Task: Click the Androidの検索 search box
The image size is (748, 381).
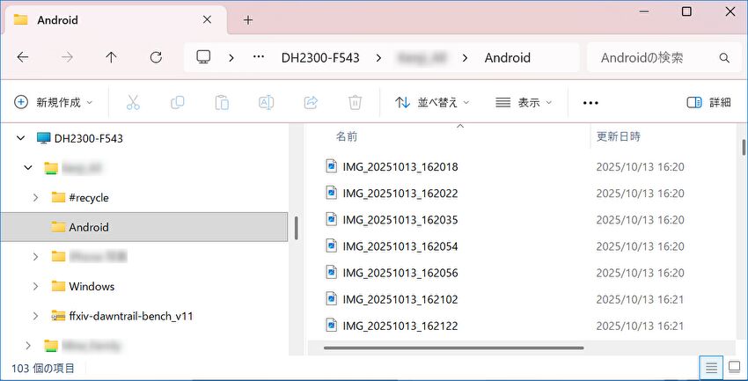Action: pos(656,58)
